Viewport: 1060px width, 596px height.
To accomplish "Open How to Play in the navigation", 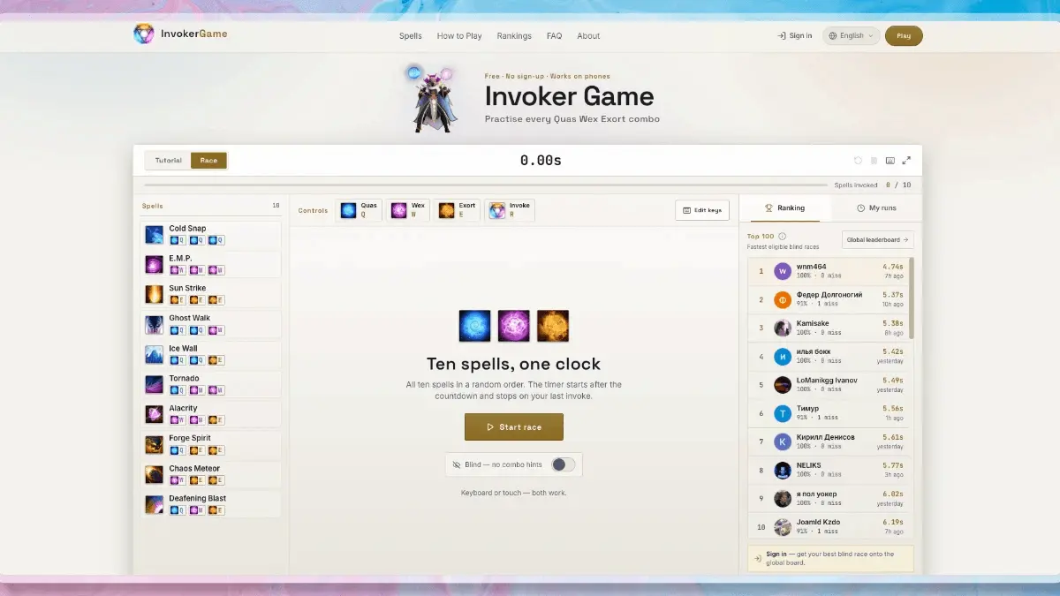I will coord(459,36).
